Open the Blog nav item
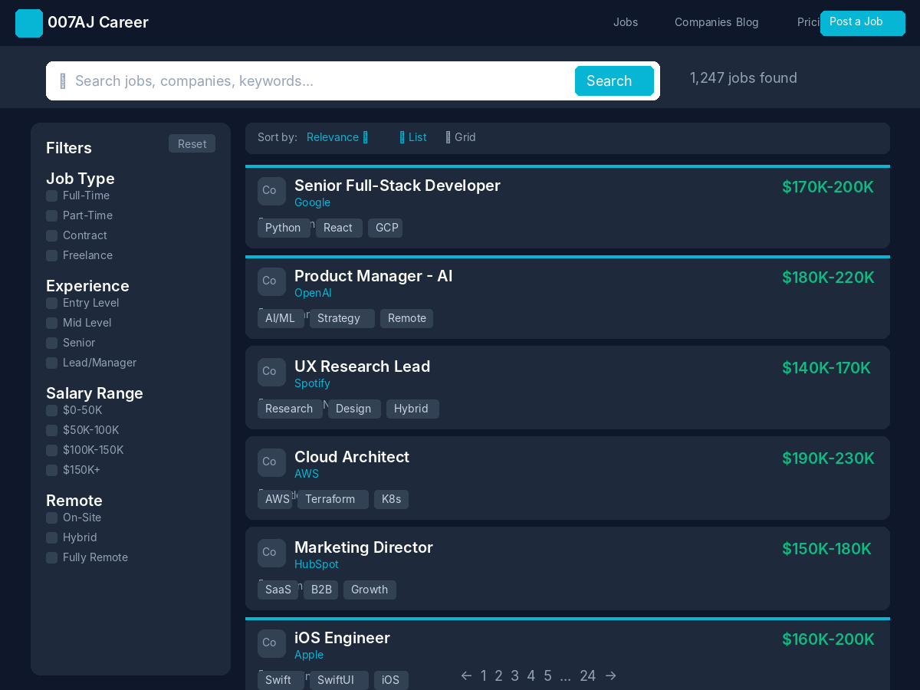Image resolution: width=920 pixels, height=690 pixels. [747, 22]
